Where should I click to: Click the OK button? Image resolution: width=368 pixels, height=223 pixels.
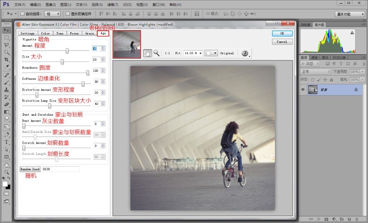(282, 33)
